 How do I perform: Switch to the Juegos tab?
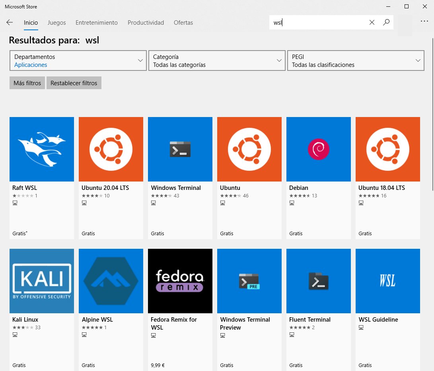point(57,23)
